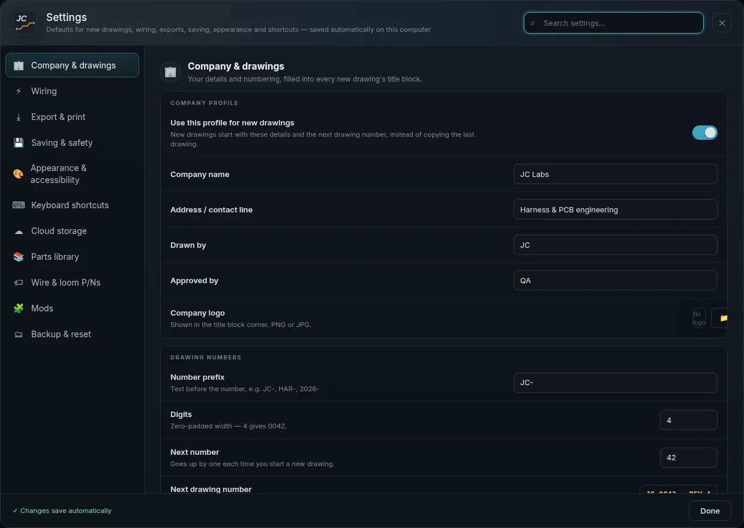Click the Done button
Viewport: 744px width, 528px height.
point(710,511)
